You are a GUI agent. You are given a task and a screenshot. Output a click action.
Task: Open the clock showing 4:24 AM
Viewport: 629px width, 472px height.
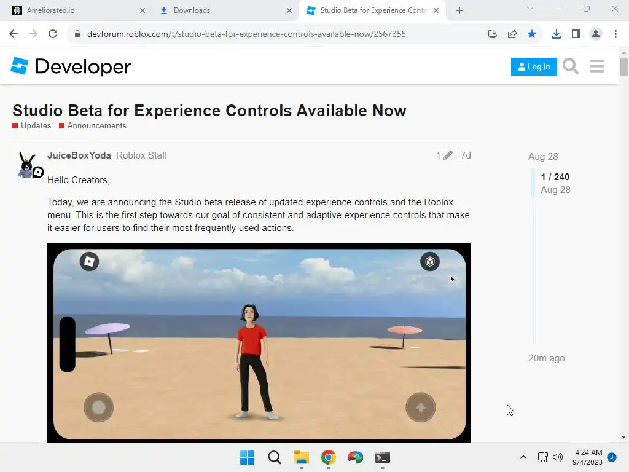coord(587,457)
